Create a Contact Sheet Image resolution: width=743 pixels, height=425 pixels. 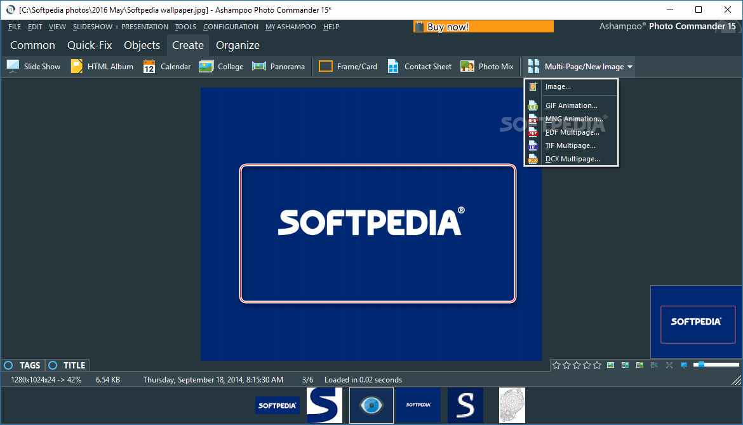(x=419, y=66)
